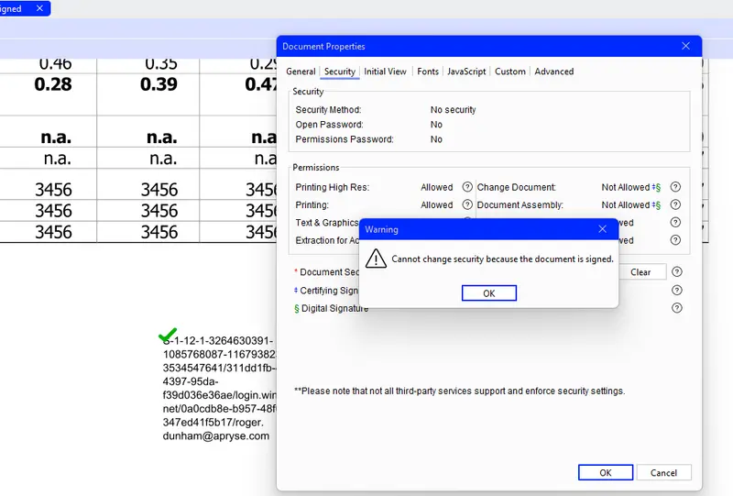Click OK in Document Properties dialog
This screenshot has width=733, height=496.
[606, 472]
